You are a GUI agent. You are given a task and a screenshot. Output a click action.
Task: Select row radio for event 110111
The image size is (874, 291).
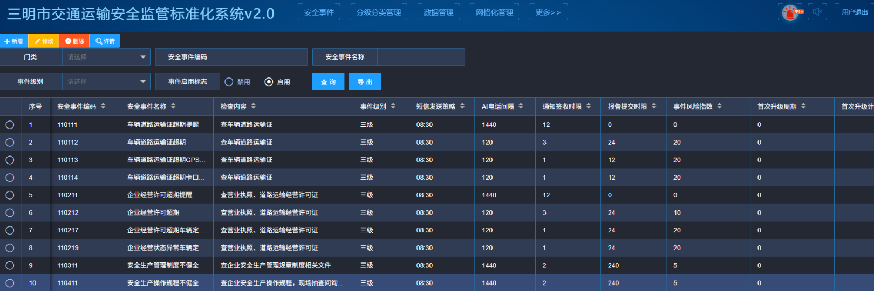click(10, 125)
